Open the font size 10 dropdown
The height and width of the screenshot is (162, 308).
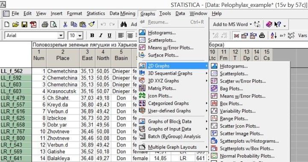[80, 36]
